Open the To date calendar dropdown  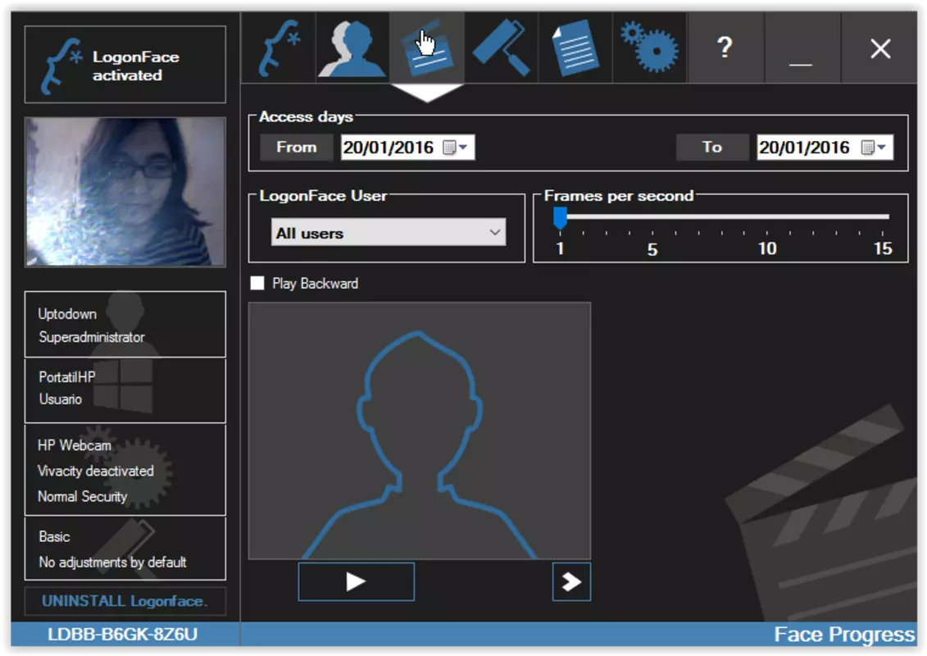(874, 148)
